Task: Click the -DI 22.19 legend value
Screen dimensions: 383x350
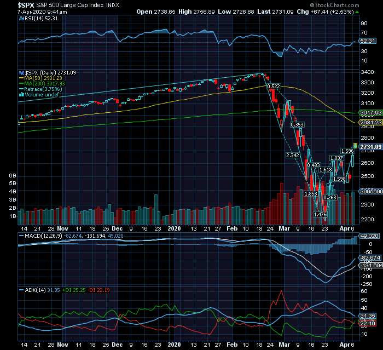Action: [98, 290]
